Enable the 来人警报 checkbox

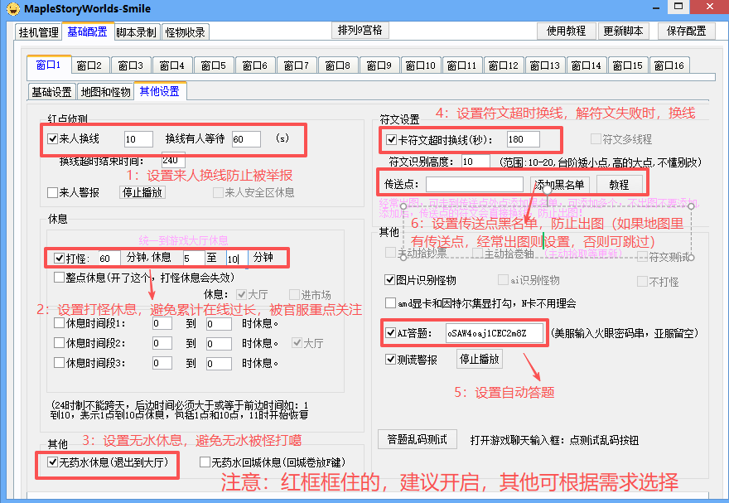53,192
